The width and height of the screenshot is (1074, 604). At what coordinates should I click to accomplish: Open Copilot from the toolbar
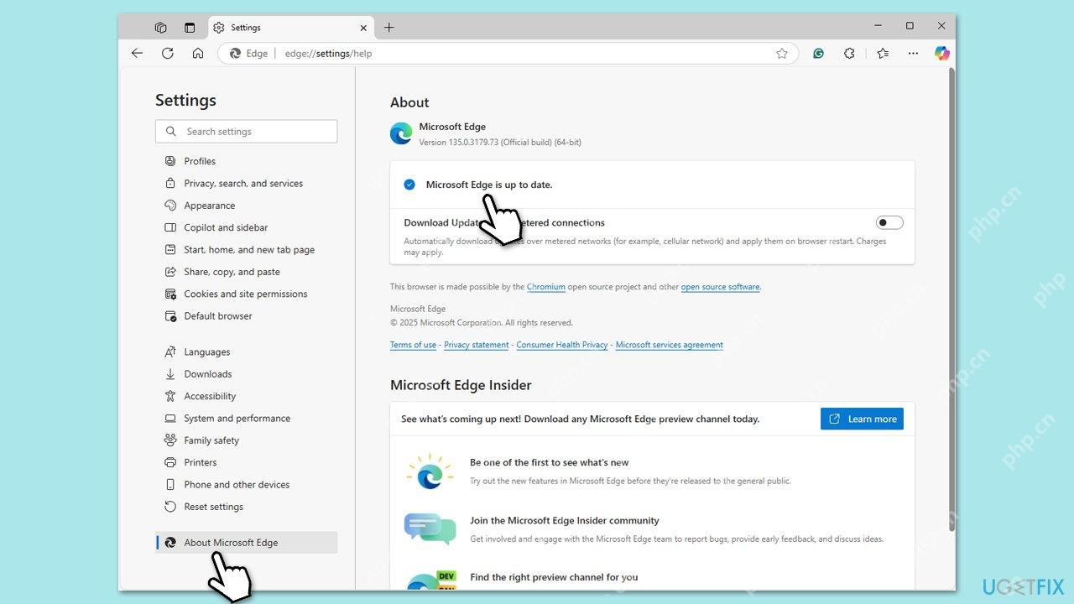tap(942, 53)
